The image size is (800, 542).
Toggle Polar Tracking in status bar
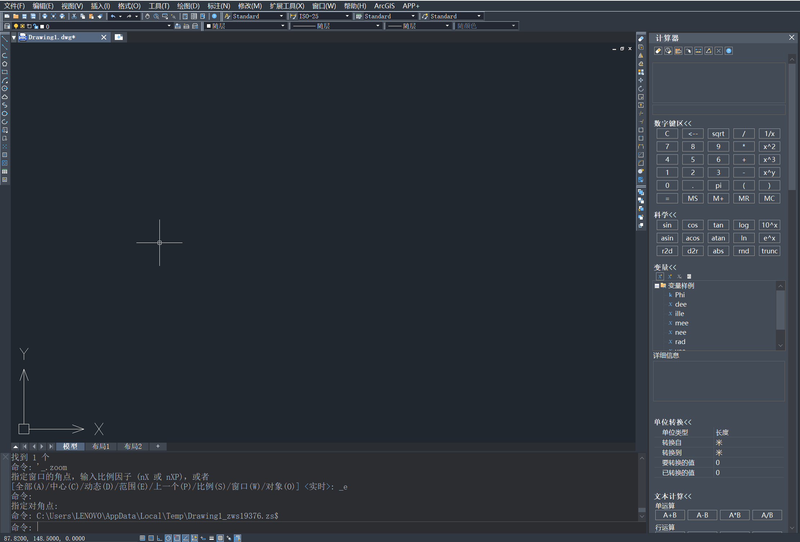click(168, 538)
